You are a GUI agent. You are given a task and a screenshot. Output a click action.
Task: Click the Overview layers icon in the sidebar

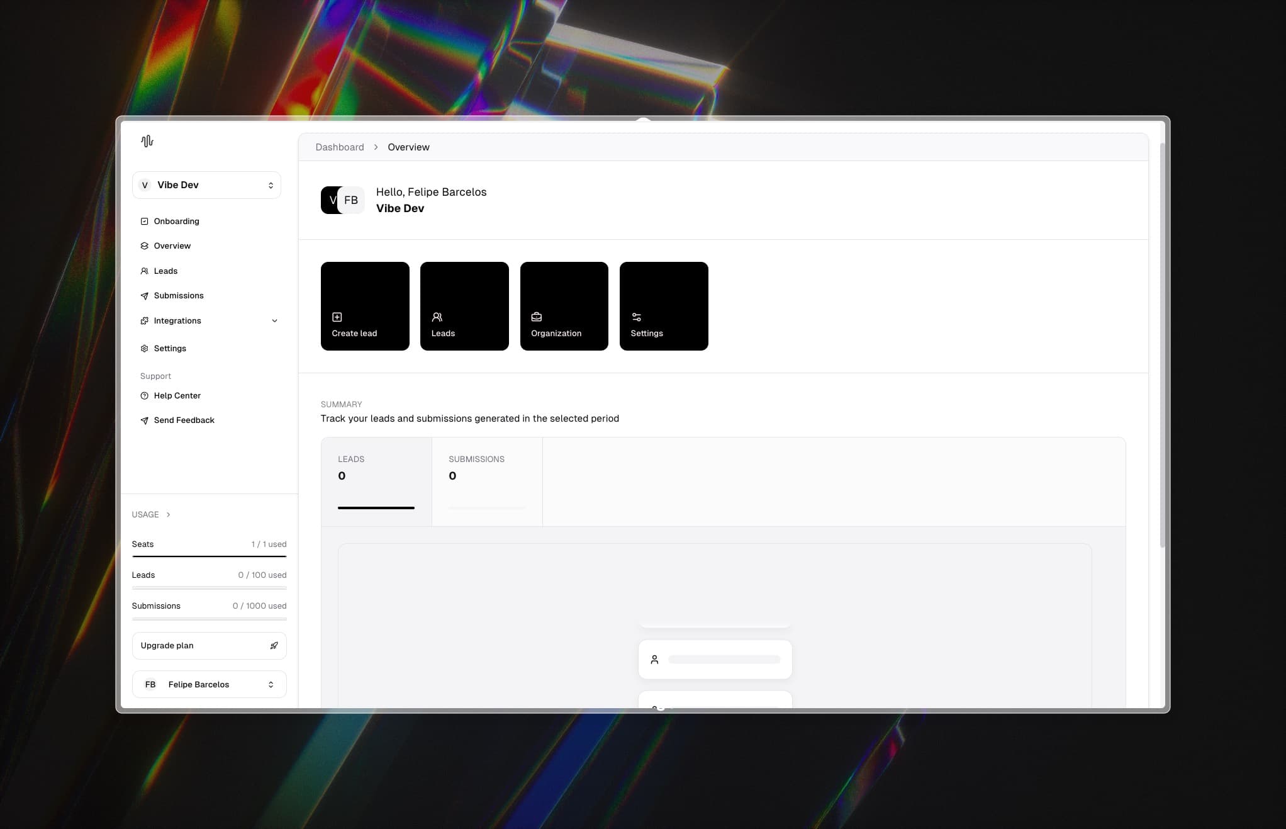145,245
